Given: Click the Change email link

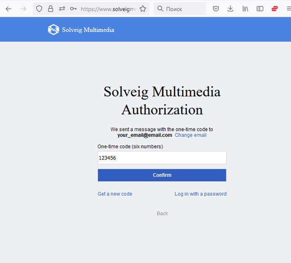Looking at the screenshot, I should (x=191, y=135).
